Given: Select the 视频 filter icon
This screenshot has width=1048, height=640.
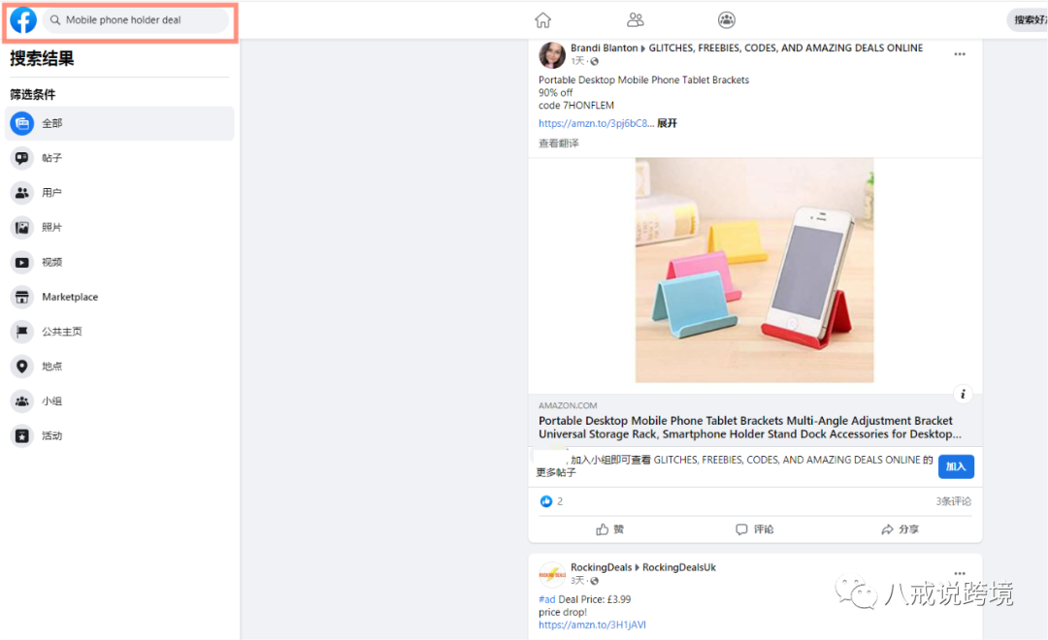Looking at the screenshot, I should pos(22,262).
